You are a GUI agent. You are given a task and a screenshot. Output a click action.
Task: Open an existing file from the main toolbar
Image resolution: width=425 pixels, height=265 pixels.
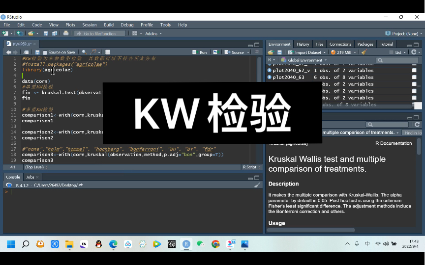[30, 33]
